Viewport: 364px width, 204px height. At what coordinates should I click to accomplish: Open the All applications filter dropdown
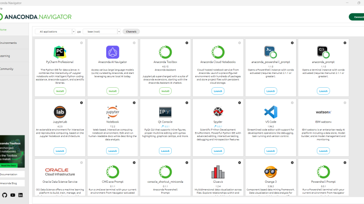coord(55,32)
